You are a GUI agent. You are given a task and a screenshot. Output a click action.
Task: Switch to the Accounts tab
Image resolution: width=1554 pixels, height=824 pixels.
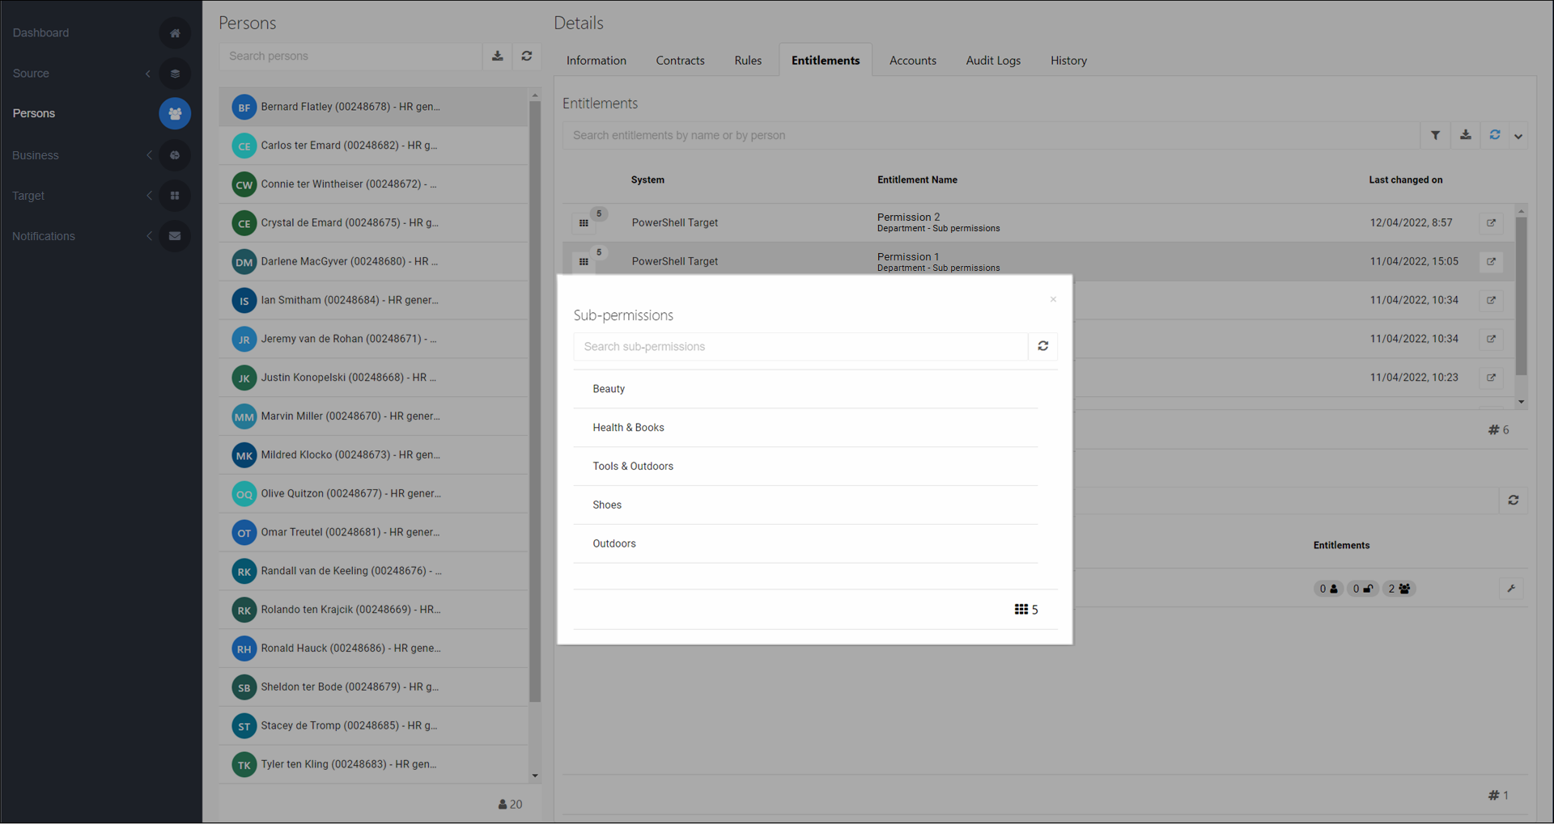(912, 61)
